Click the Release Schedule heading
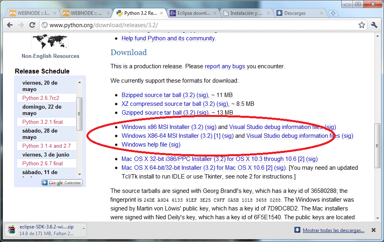This screenshot has height=242, width=384. pyautogui.click(x=42, y=71)
